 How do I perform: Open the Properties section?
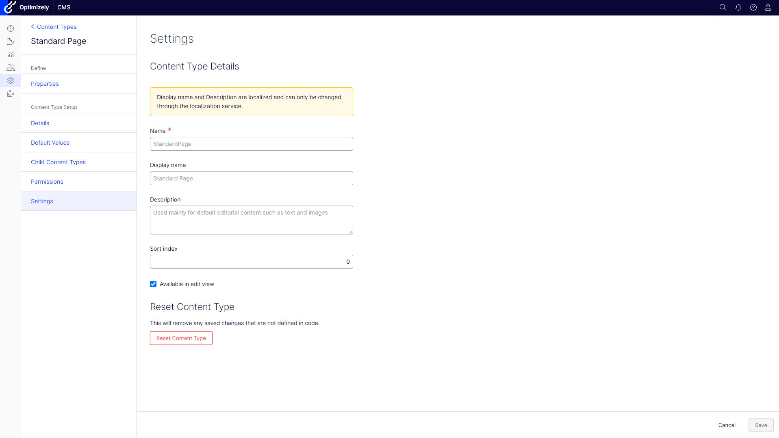point(45,84)
